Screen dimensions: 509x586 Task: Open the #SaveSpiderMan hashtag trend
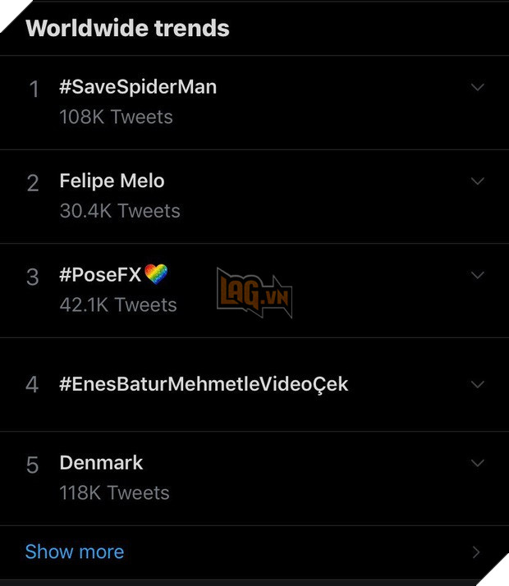point(138,87)
